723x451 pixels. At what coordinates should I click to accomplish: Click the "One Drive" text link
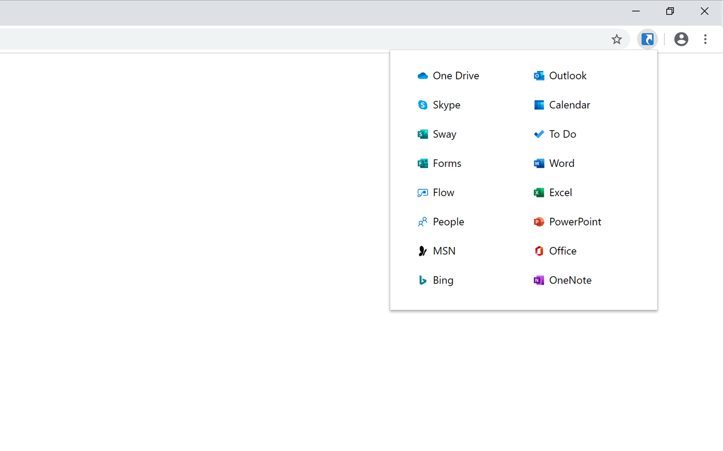coord(456,76)
